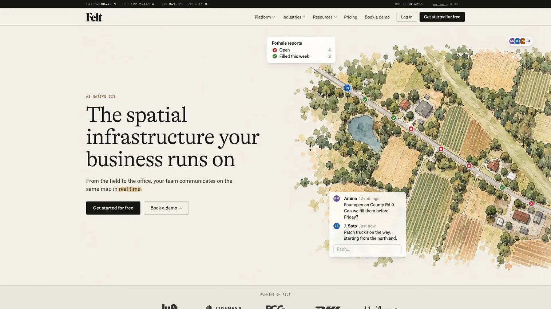Click the LON 122.2711° W readout
The width and height of the screenshot is (551, 309).
[x=138, y=4]
